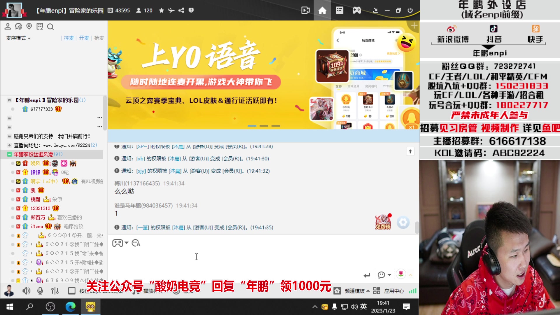Open the video live icon in header
560x315 pixels.
[x=305, y=10]
